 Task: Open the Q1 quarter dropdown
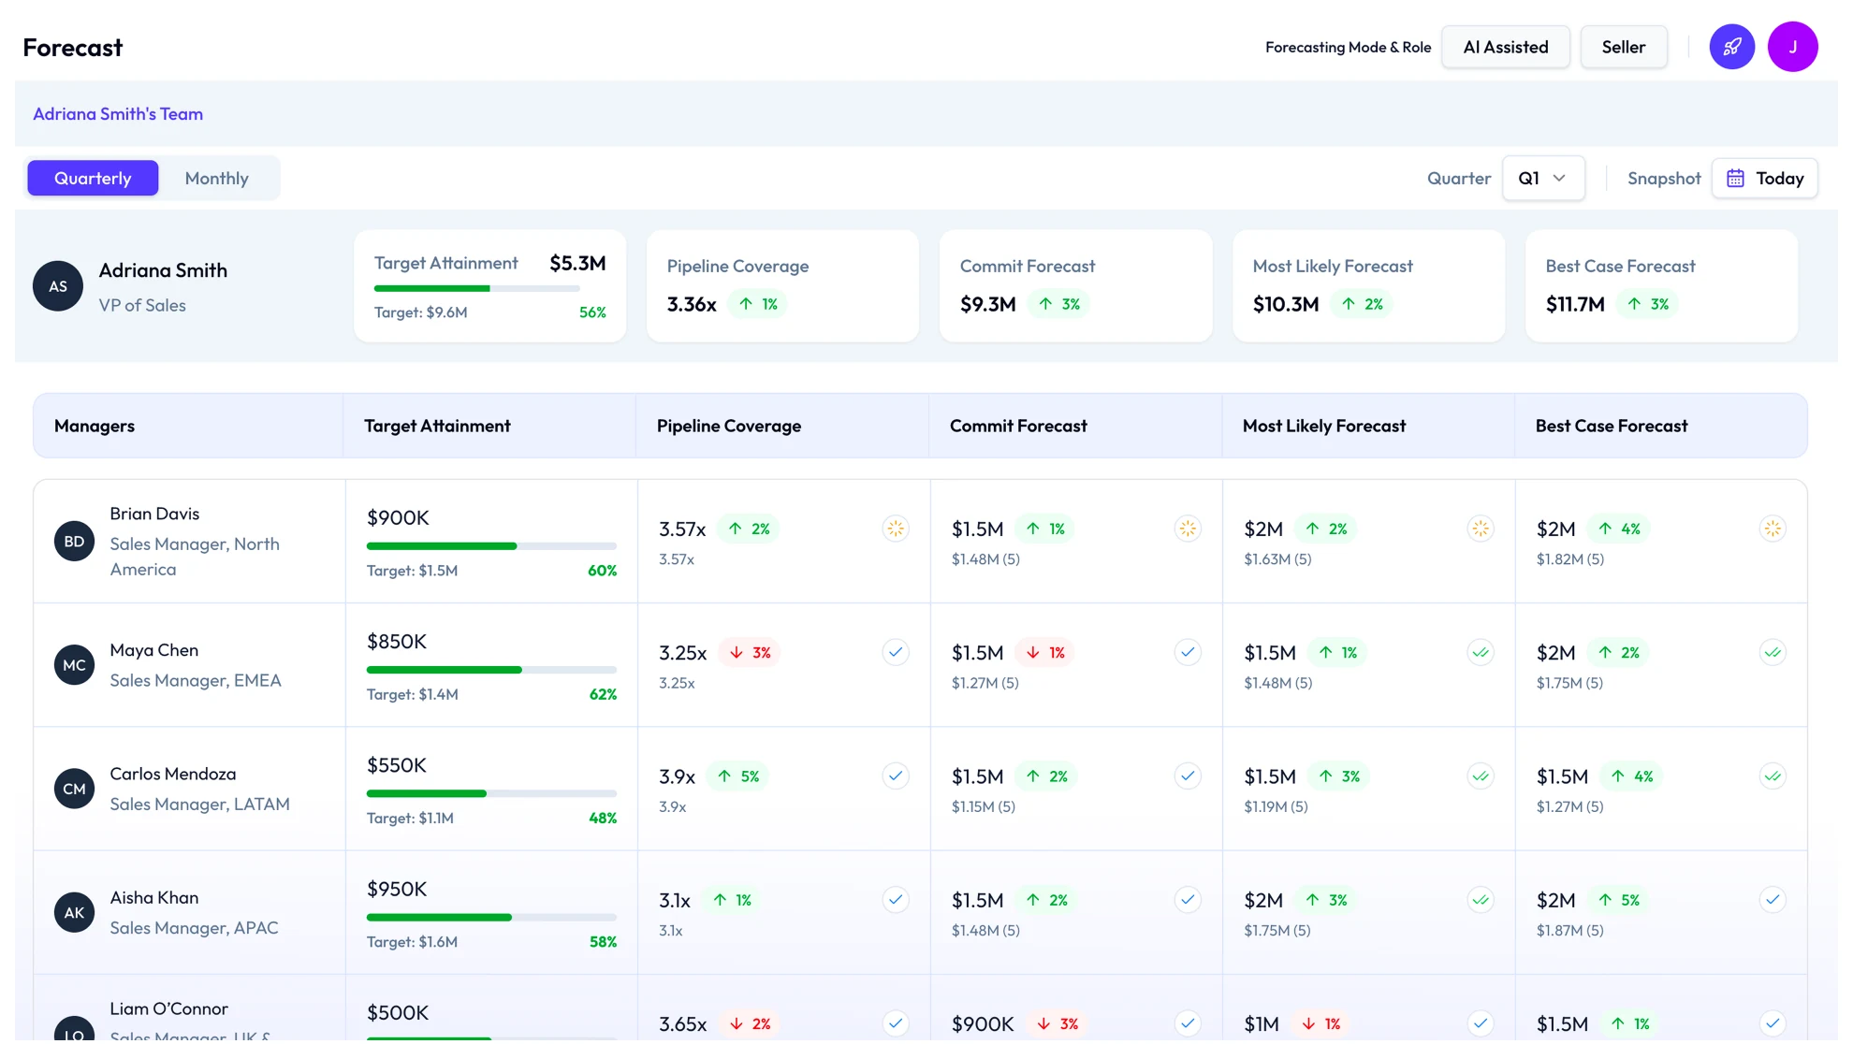1542,178
